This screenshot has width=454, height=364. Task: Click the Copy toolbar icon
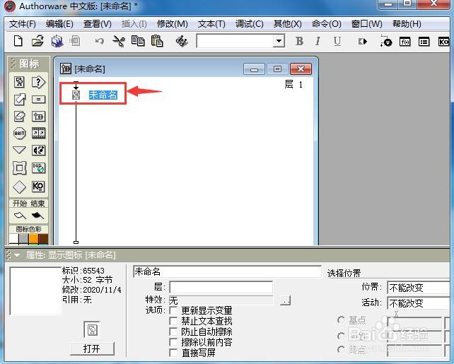[x=138, y=41]
